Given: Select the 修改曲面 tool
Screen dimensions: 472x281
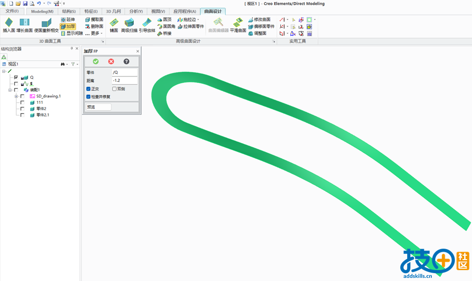Looking at the screenshot, I should pyautogui.click(x=259, y=20).
